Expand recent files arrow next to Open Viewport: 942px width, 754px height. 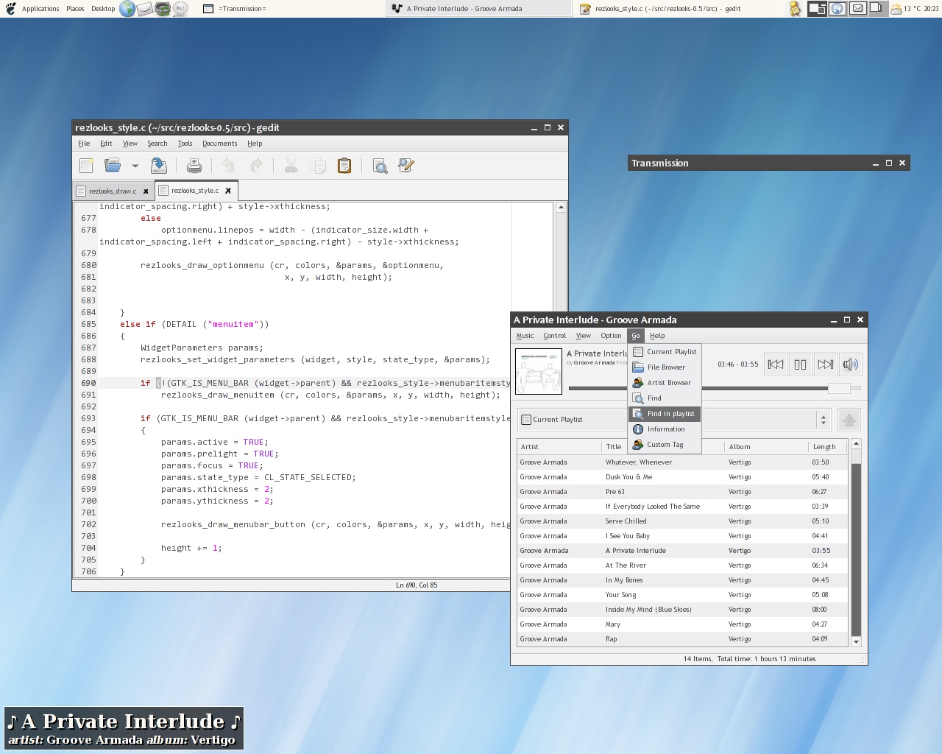point(135,166)
